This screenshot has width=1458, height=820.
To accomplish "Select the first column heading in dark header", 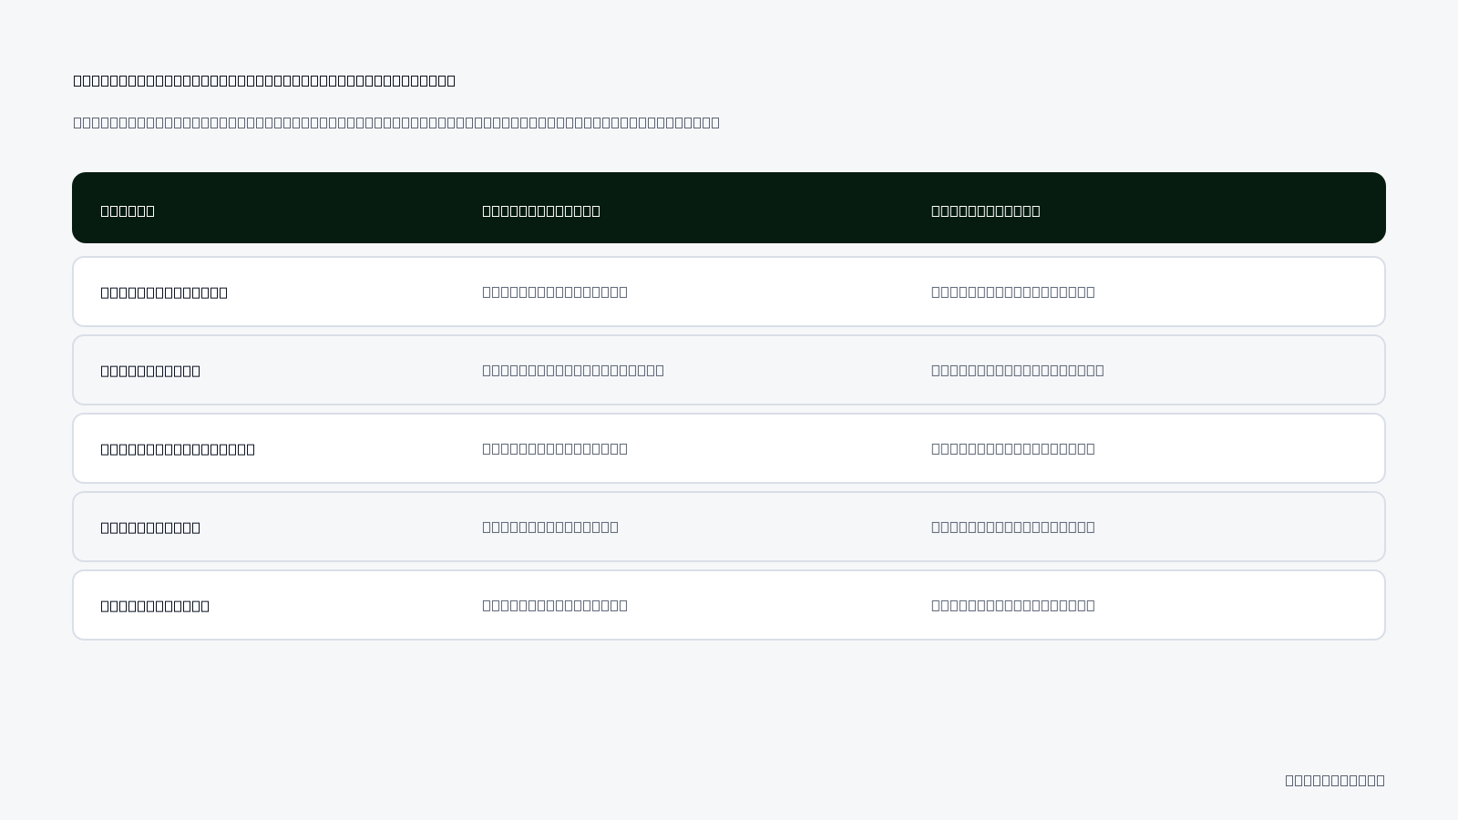I will pos(128,210).
